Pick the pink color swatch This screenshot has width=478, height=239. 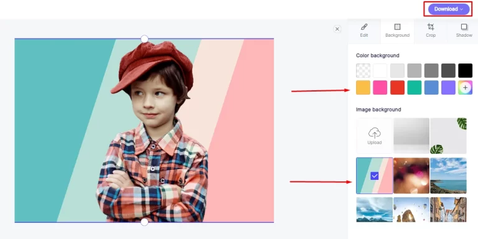(380, 88)
